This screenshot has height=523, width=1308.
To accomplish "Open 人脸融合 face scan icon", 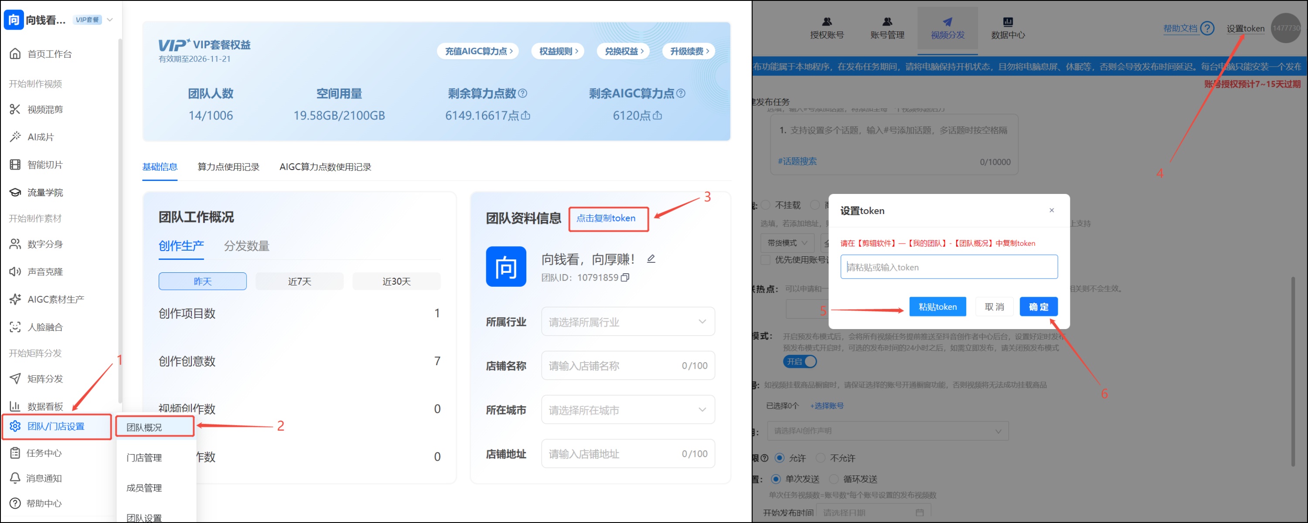I will click(x=15, y=327).
